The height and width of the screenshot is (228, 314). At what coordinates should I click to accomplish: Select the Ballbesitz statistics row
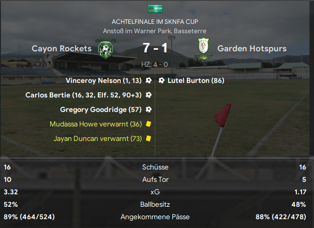(x=155, y=204)
